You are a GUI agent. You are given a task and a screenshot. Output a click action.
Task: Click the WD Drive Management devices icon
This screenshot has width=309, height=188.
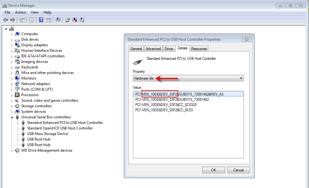pyautogui.click(x=17, y=150)
